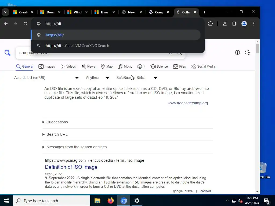Image resolution: width=275 pixels, height=206 pixels.
Task: Expand Messages from the search engines
Action: click(75, 147)
